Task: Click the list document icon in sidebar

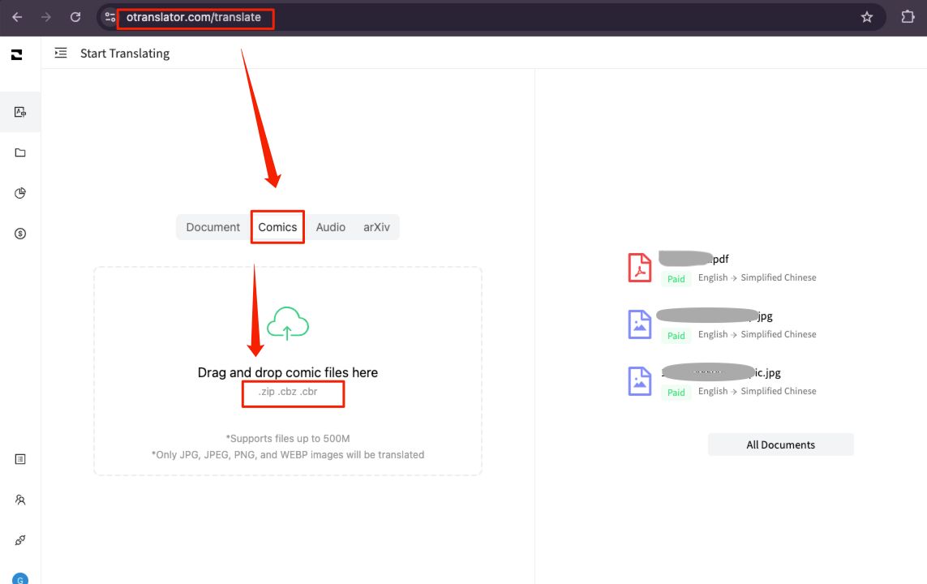Action: pyautogui.click(x=20, y=459)
